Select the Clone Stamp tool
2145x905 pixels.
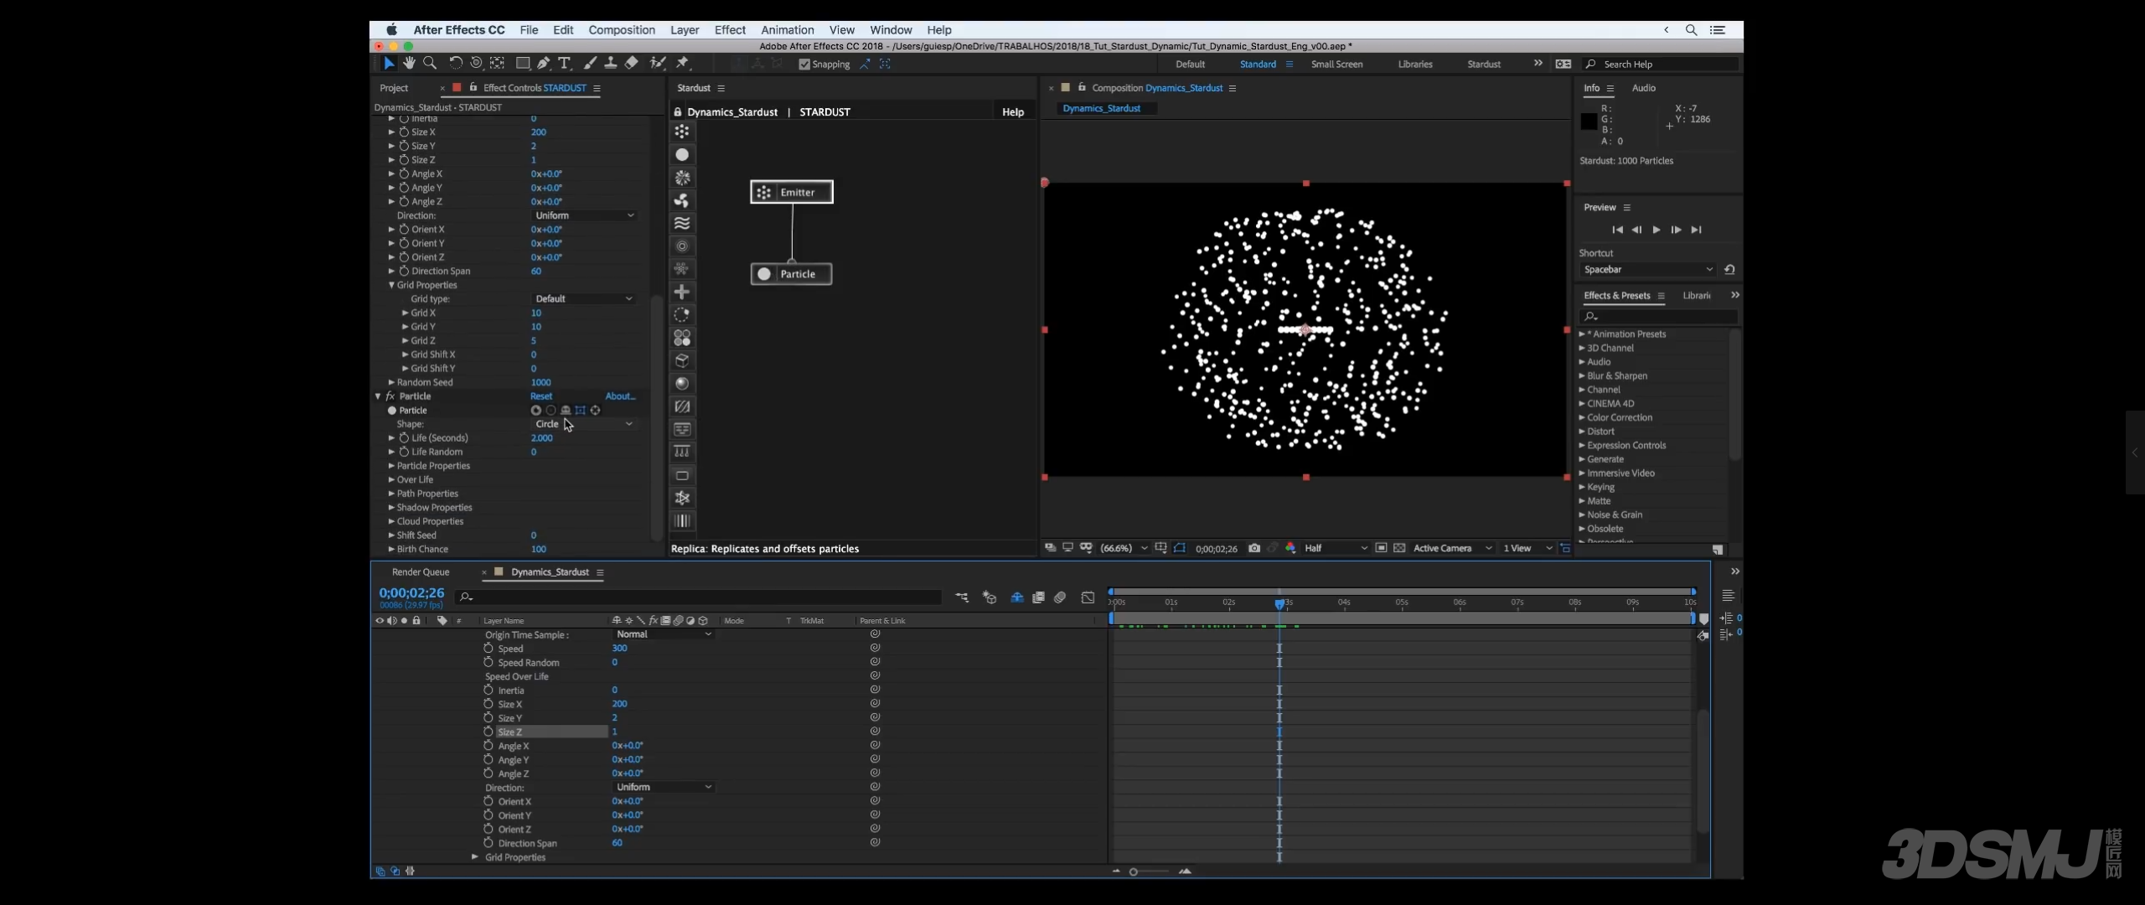[x=611, y=63]
